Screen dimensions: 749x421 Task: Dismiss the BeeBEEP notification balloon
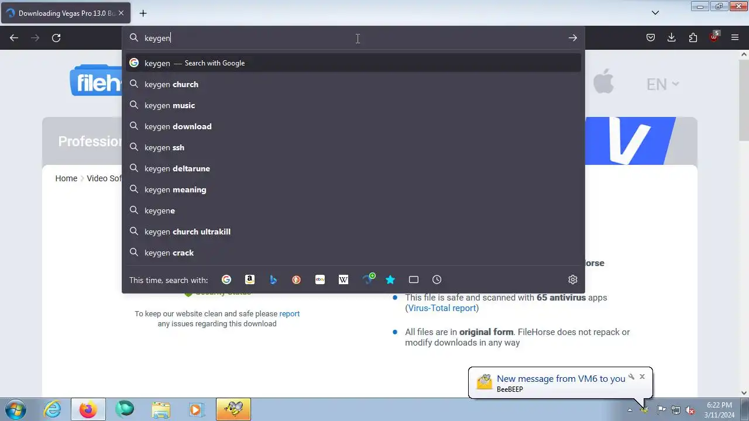point(642,377)
